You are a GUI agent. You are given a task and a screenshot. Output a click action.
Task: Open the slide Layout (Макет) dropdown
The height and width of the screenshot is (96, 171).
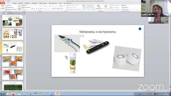tap(24, 5)
